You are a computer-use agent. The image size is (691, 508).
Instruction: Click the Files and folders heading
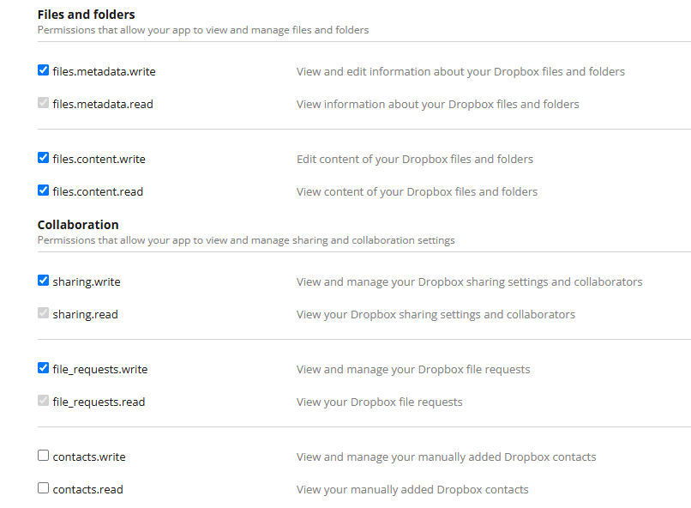86,15
